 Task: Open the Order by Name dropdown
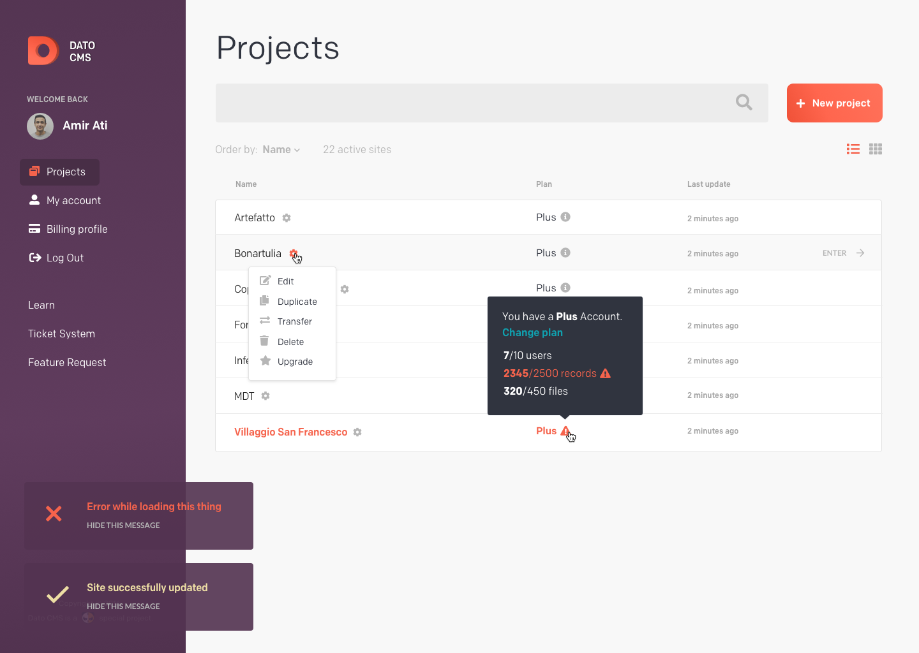[x=281, y=149]
